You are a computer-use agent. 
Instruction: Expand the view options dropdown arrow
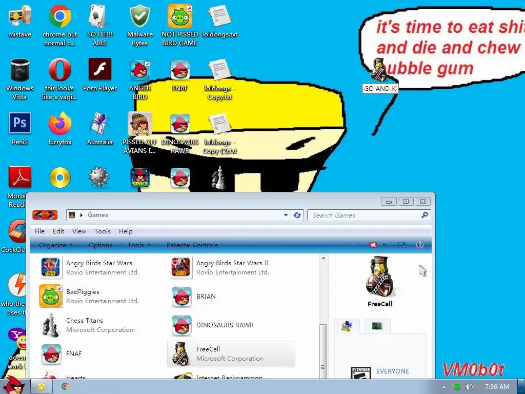tap(384, 245)
